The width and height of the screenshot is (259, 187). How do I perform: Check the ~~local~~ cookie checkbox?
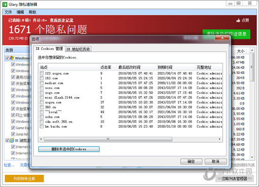[x=41, y=112]
